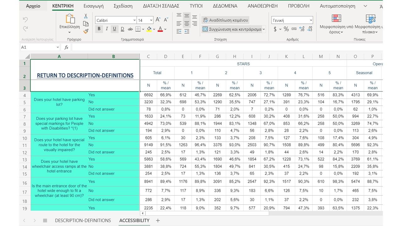Open the DESCRIPTION-DEFINITIONS sheet tab
This screenshot has height=226, width=402.
click(x=83, y=221)
